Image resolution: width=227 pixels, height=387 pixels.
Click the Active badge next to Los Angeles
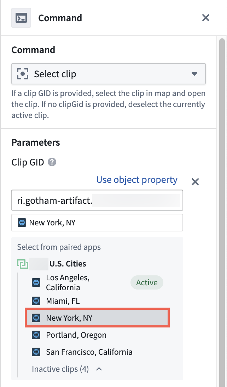pyautogui.click(x=147, y=282)
